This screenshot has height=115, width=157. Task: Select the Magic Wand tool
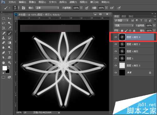pos(9,23)
